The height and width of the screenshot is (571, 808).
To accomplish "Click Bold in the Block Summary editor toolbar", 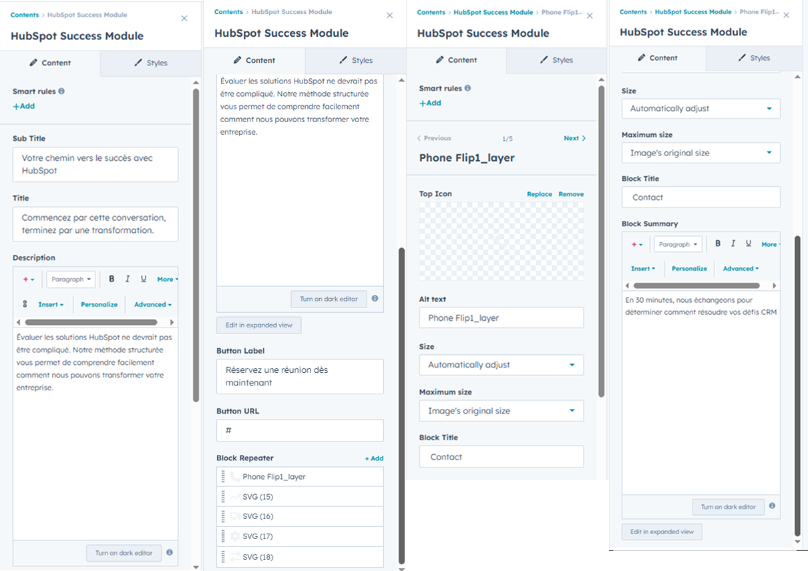I will 718,243.
